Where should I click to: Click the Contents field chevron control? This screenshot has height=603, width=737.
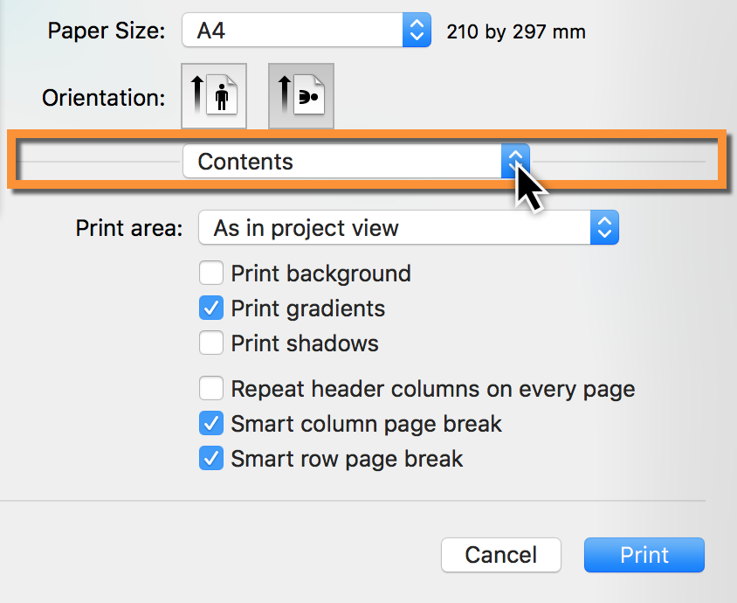[515, 161]
